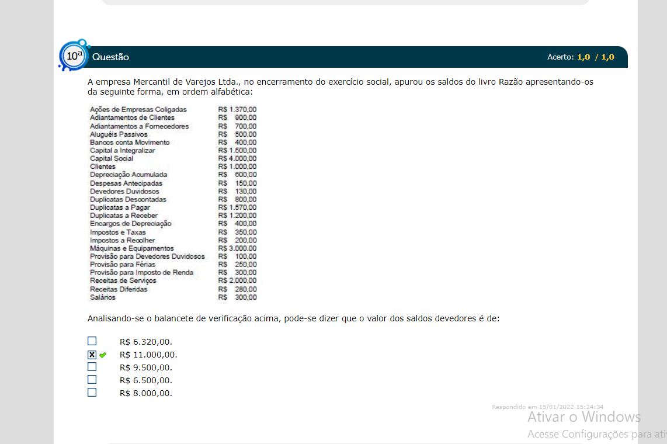Click the Devedores Duvidosos row
Viewport: 667px width, 444px height.
[173, 191]
